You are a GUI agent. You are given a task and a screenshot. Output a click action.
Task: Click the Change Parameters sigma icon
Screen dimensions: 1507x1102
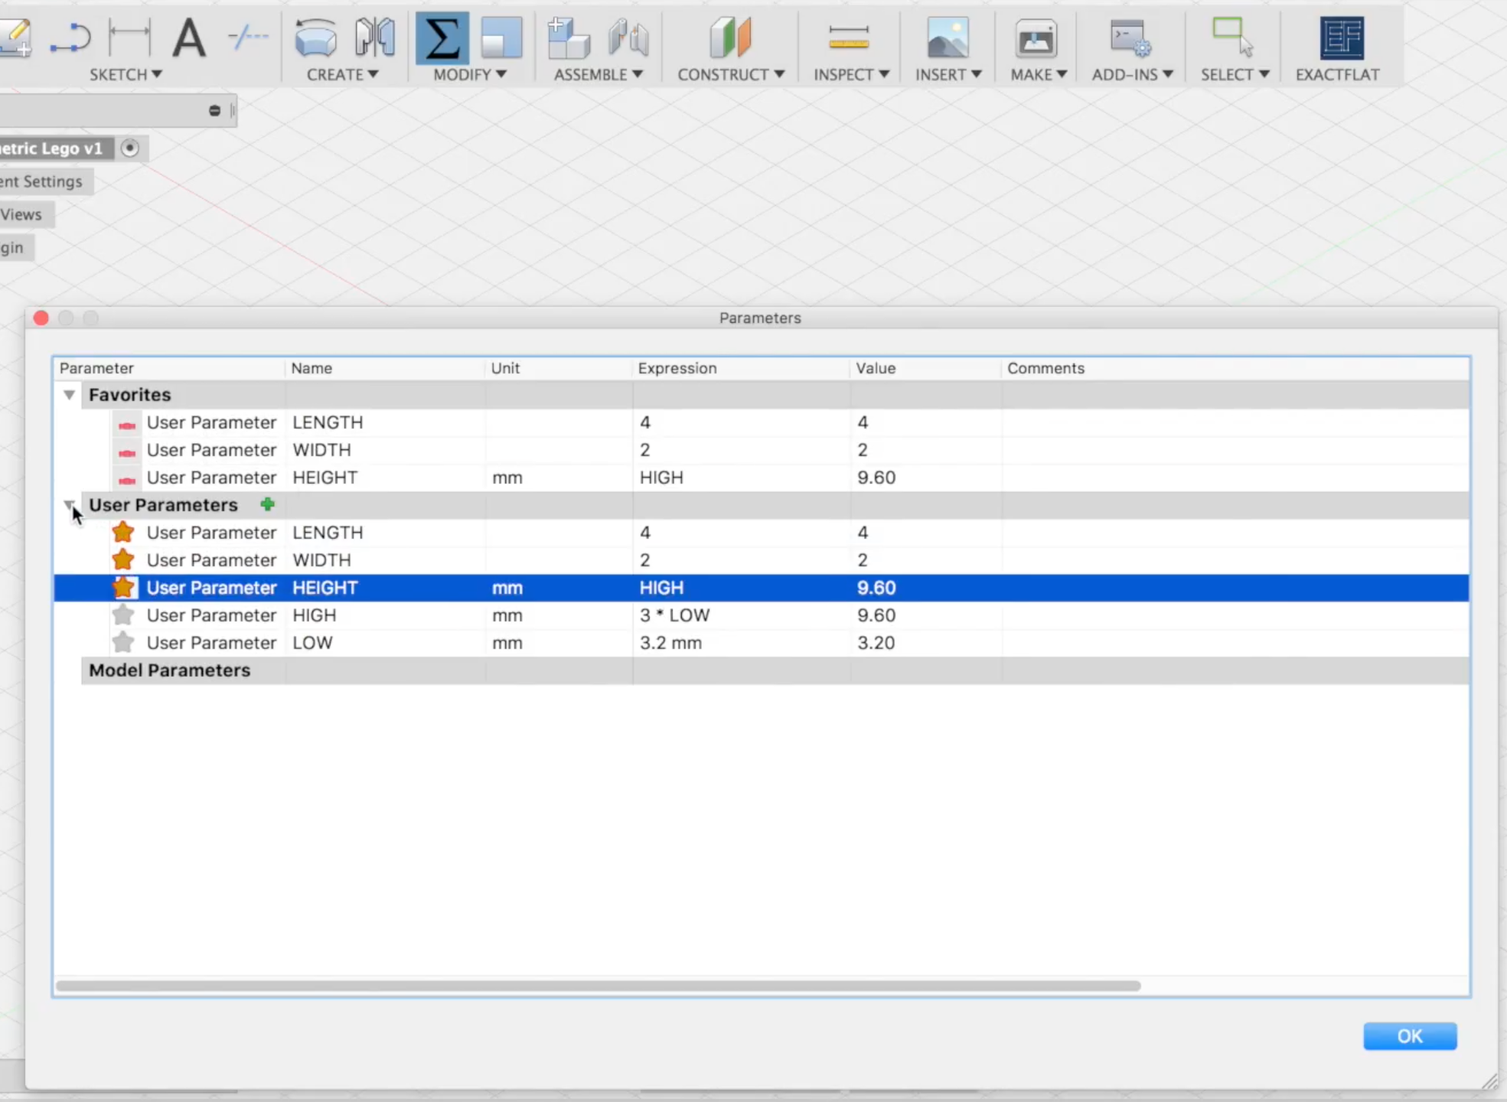click(x=442, y=37)
